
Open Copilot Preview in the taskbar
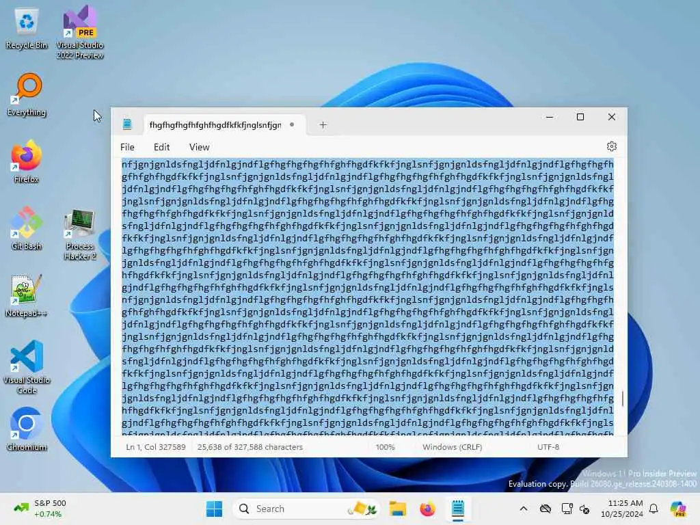678,509
